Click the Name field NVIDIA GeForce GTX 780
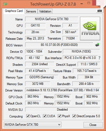 (x=52, y=19)
